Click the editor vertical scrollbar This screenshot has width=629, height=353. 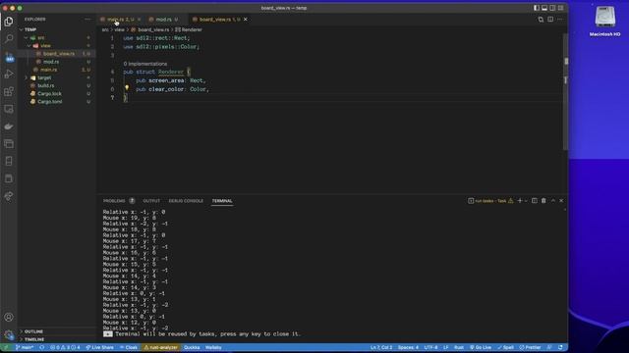tap(566, 92)
